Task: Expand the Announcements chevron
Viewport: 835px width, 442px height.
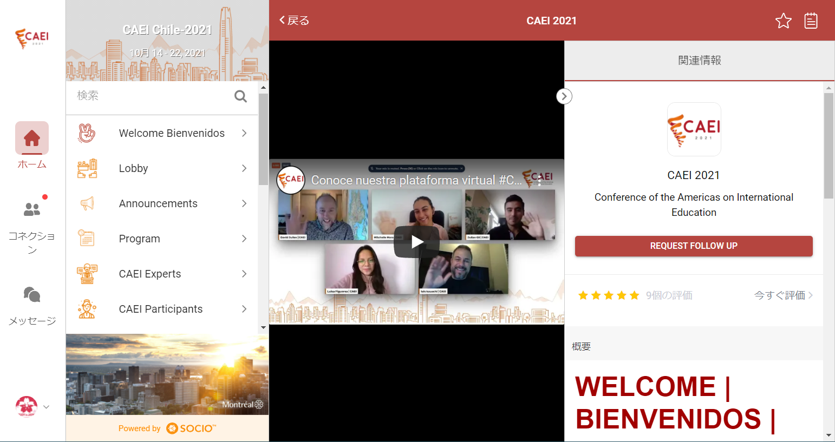Action: click(244, 203)
